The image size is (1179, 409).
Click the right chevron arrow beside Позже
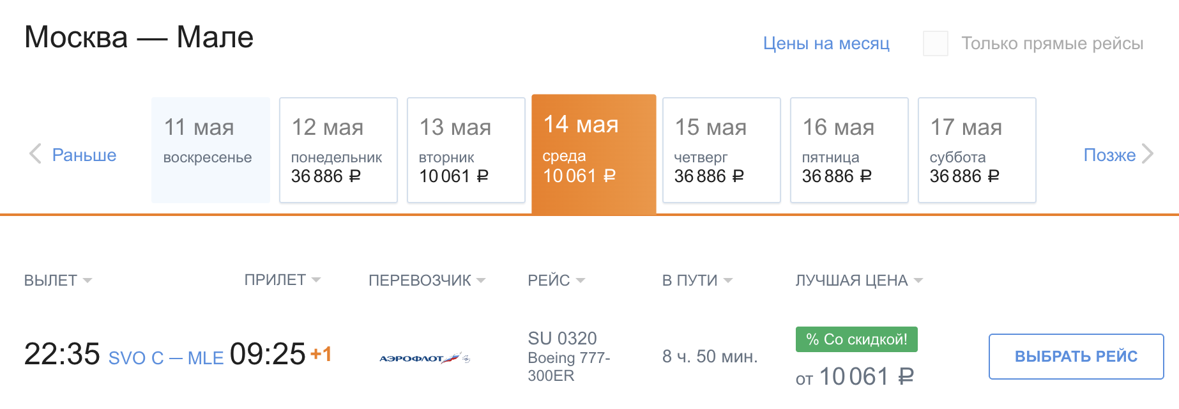tap(1148, 154)
